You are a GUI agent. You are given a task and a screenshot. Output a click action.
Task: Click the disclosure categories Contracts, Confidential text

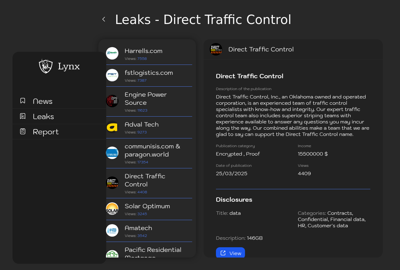pyautogui.click(x=332, y=219)
